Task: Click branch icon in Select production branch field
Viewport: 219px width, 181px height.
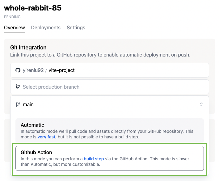Action: pyautogui.click(x=18, y=87)
